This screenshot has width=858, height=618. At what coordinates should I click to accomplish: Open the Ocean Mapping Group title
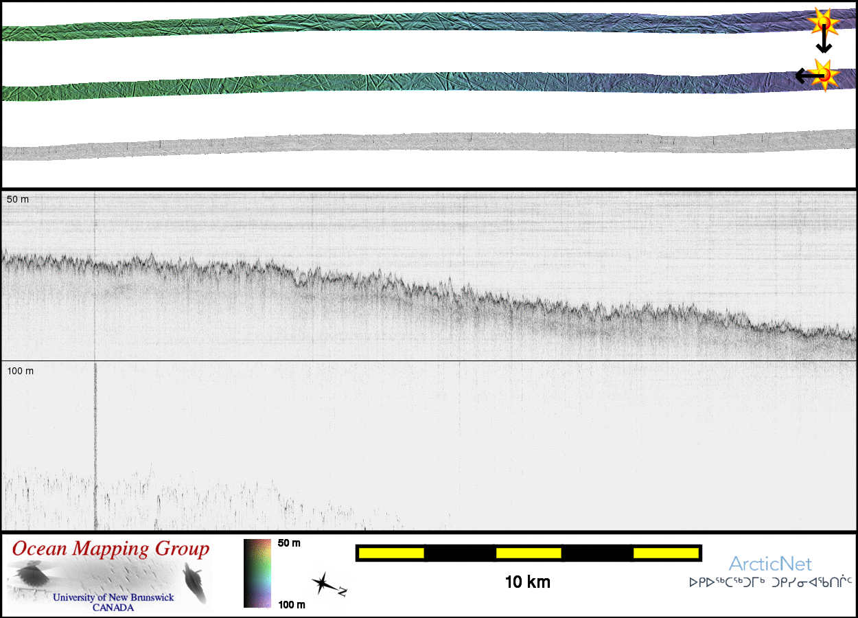(111, 549)
